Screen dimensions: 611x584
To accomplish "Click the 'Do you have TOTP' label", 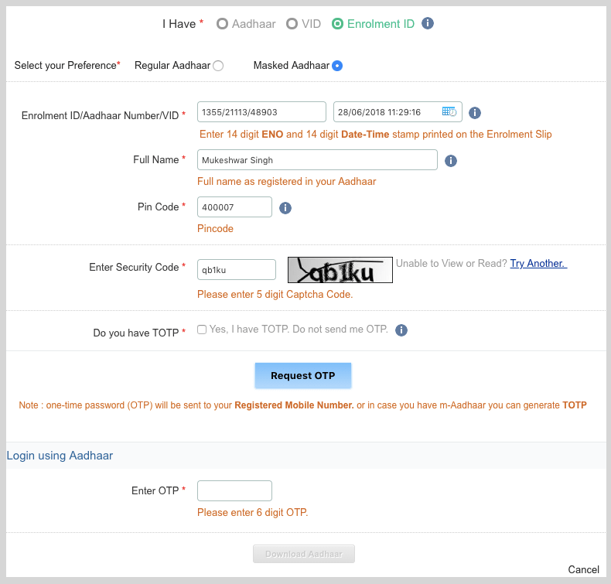I will tap(135, 333).
